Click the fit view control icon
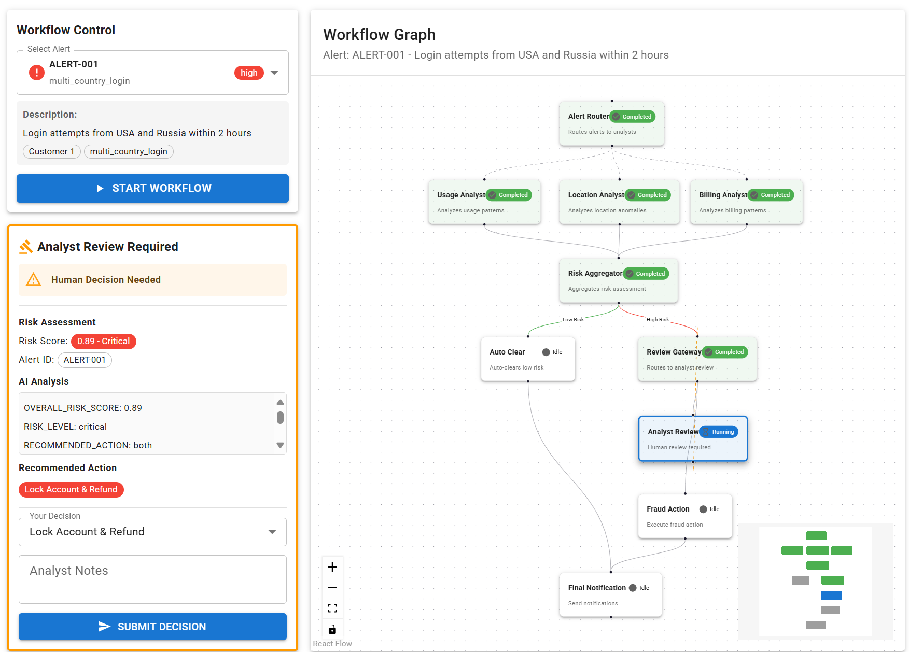Screen dimensions: 909x652 (332, 608)
